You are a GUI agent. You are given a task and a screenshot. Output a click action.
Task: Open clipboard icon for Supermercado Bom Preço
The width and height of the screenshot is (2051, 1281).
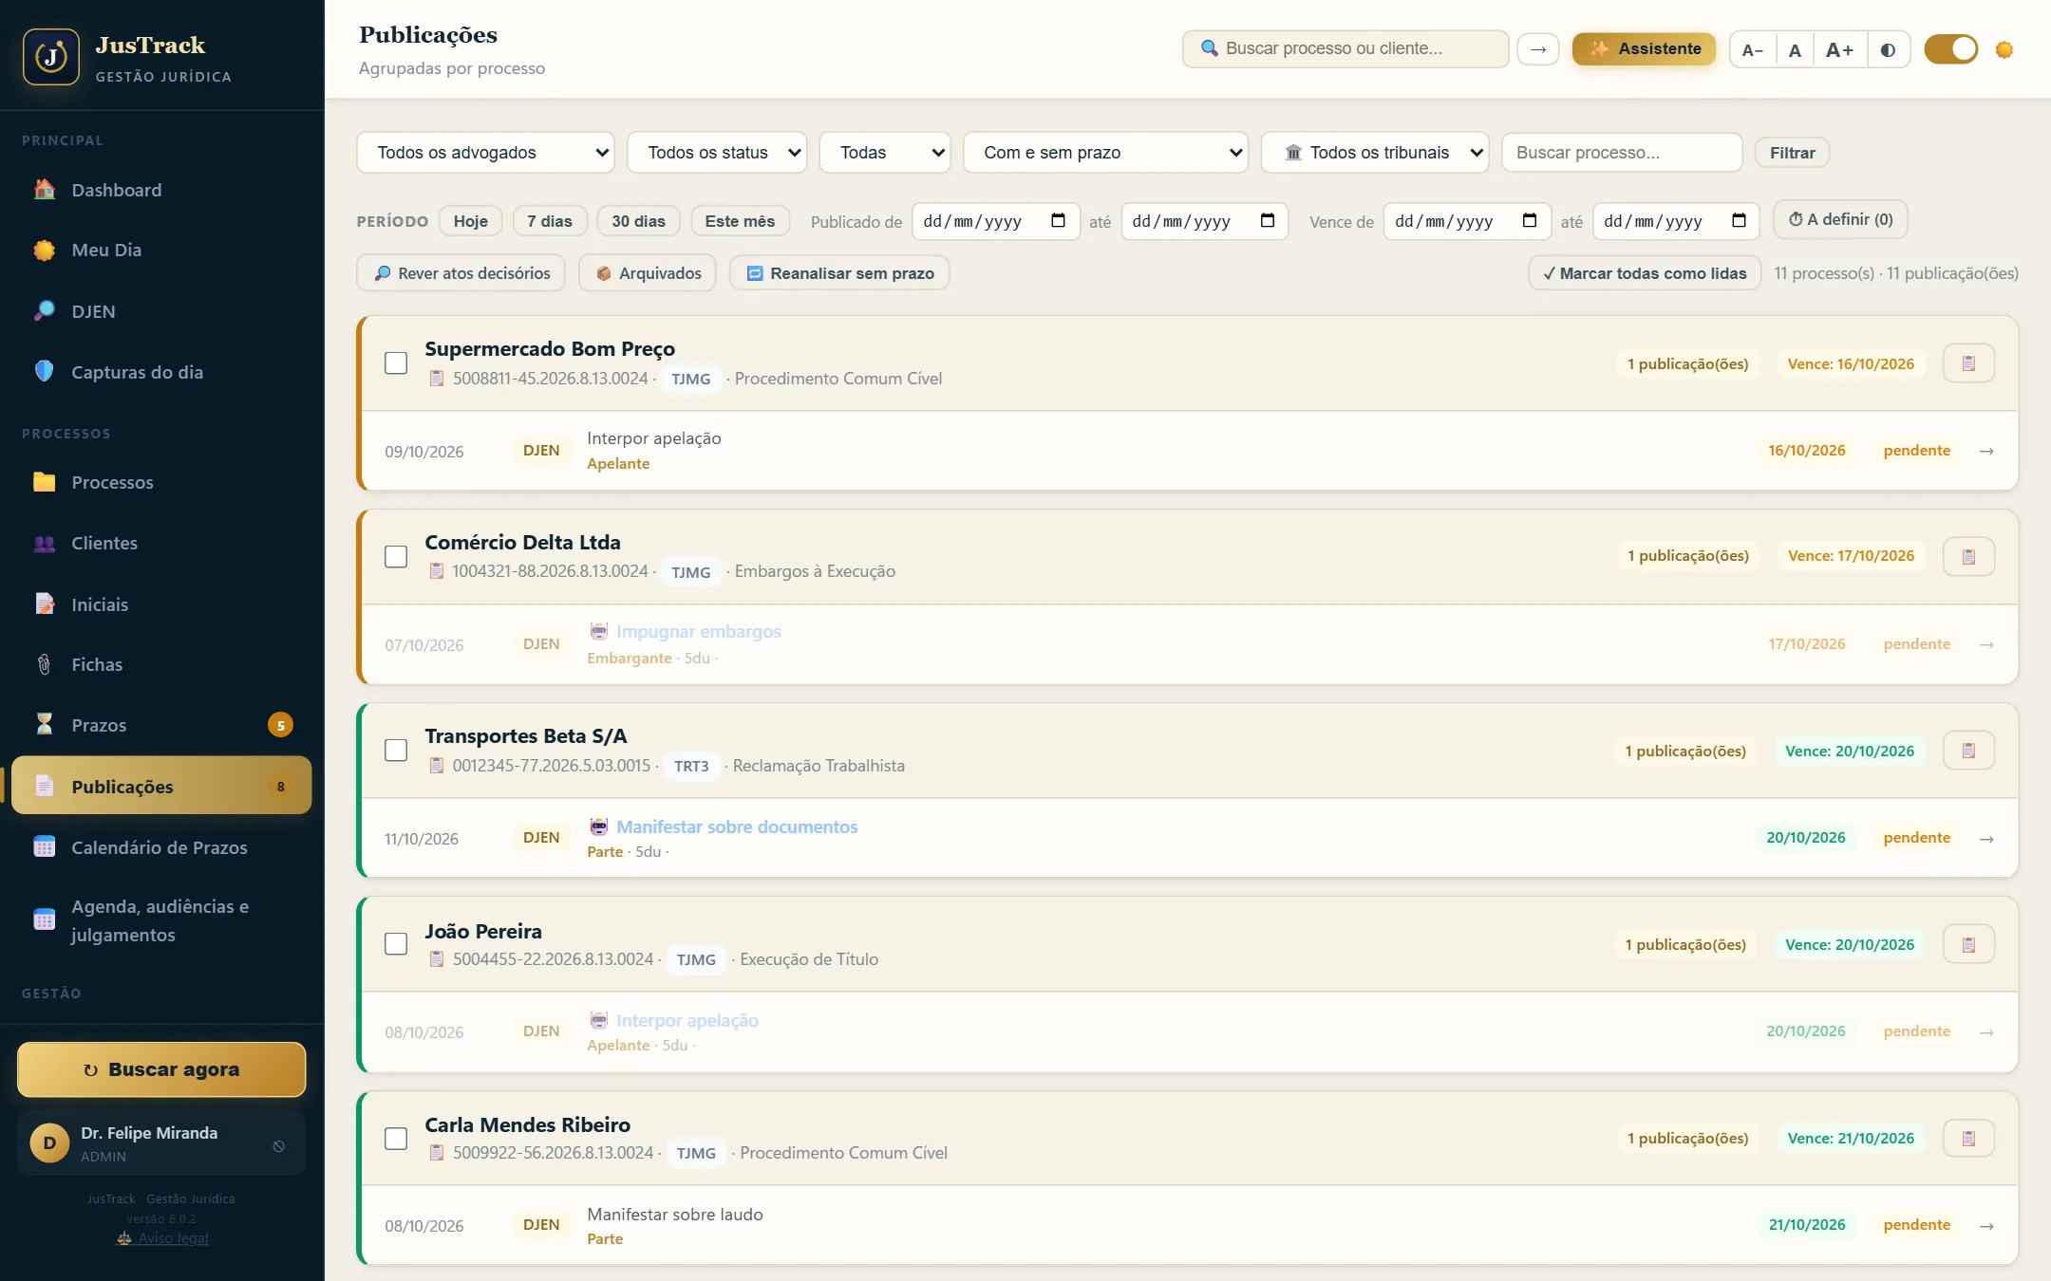[x=1968, y=363]
